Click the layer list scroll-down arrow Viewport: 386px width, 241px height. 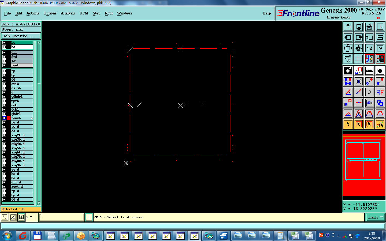(x=39, y=204)
